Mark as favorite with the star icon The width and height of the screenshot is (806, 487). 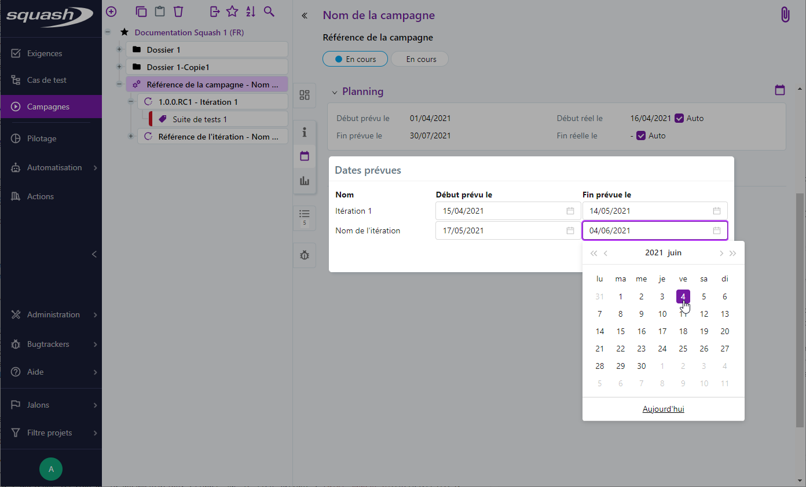[x=232, y=11]
